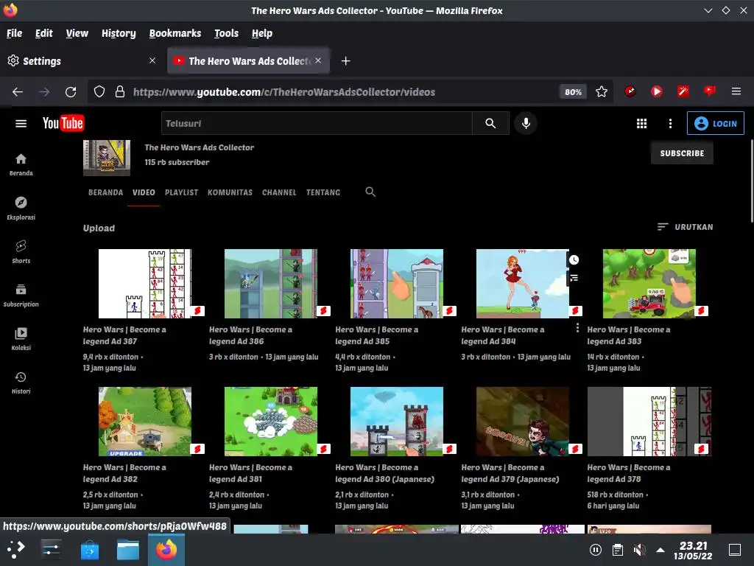The height and width of the screenshot is (566, 754).
Task: Close the Settings browser tab
Action: [152, 60]
